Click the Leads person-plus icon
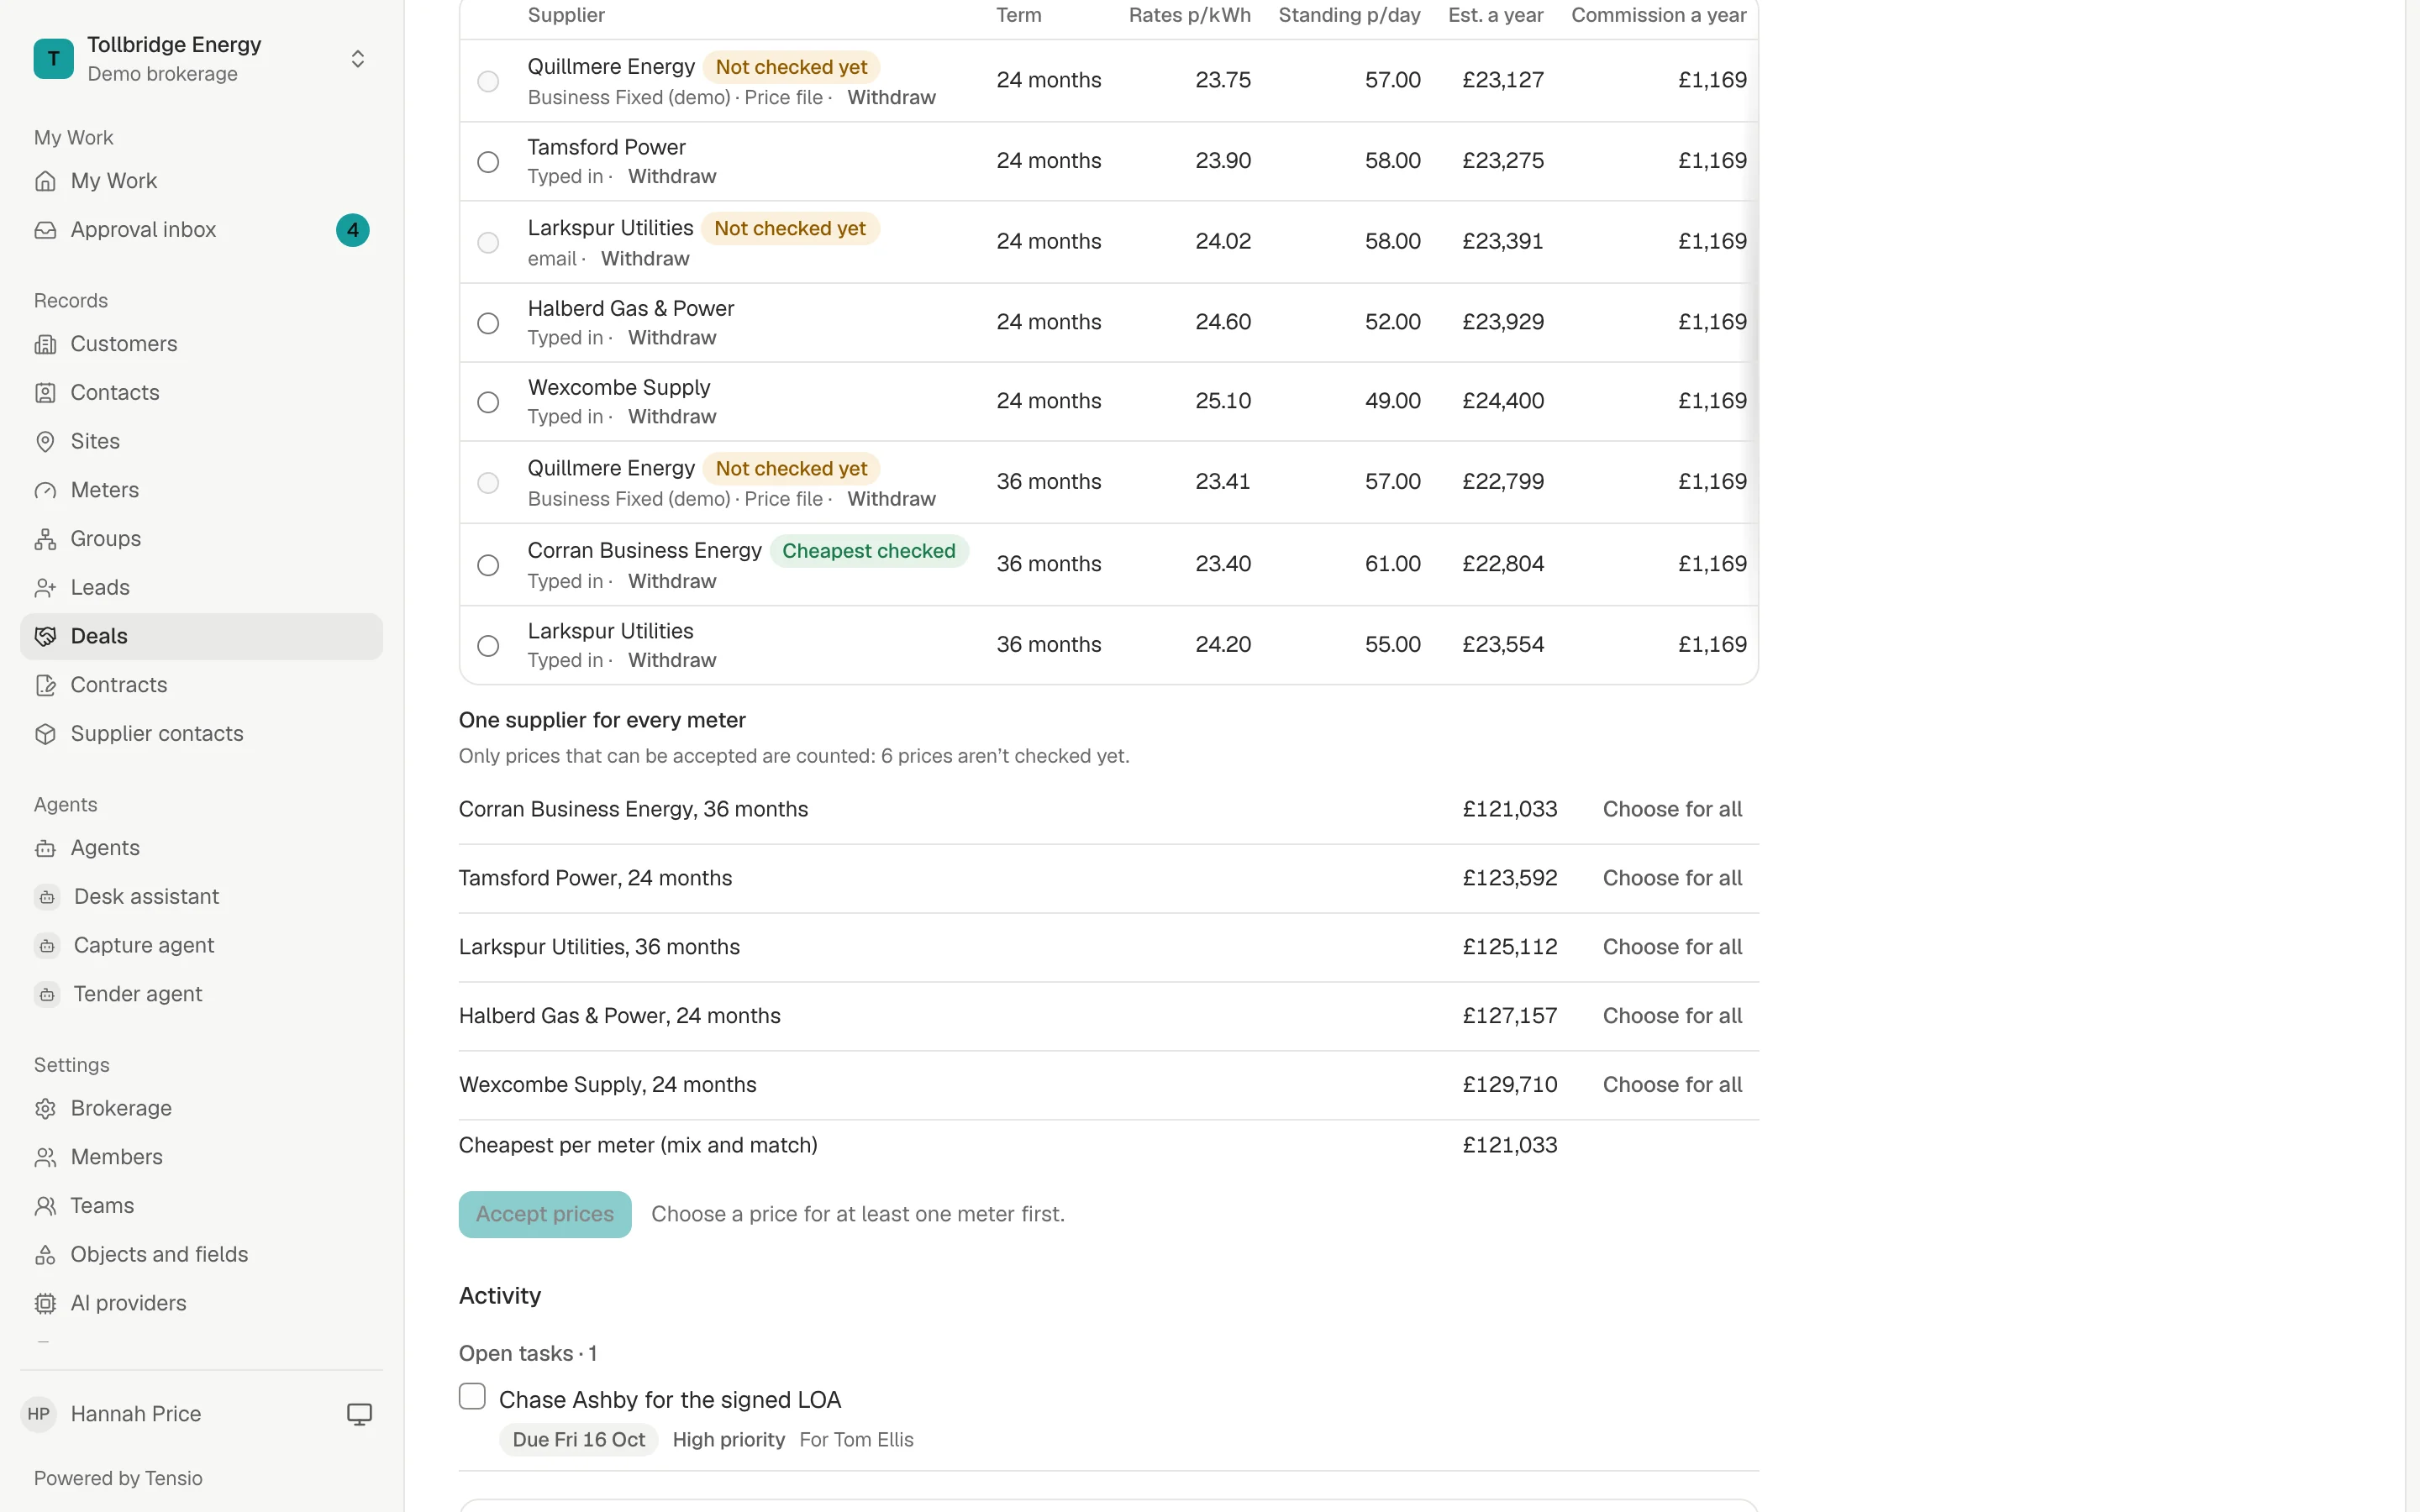 click(45, 588)
